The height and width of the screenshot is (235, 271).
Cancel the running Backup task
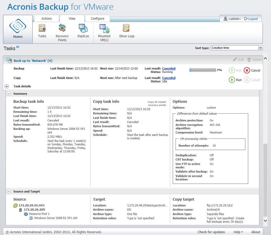[247, 70]
